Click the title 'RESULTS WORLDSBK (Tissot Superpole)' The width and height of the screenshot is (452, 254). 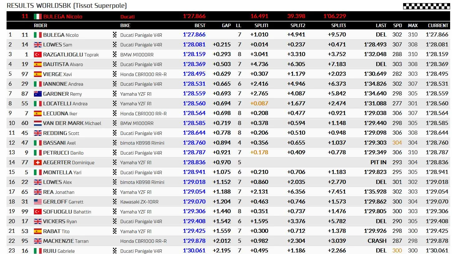pos(67,6)
